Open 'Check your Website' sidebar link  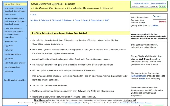coord(15,33)
